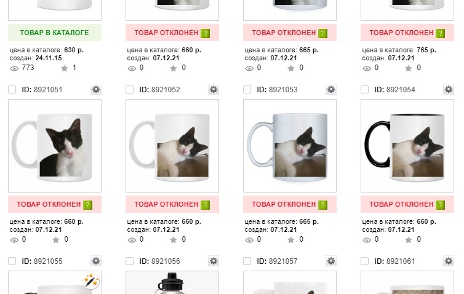Open the white mug thumbnail for ID 8921051
The image size is (464, 294).
(x=55, y=146)
